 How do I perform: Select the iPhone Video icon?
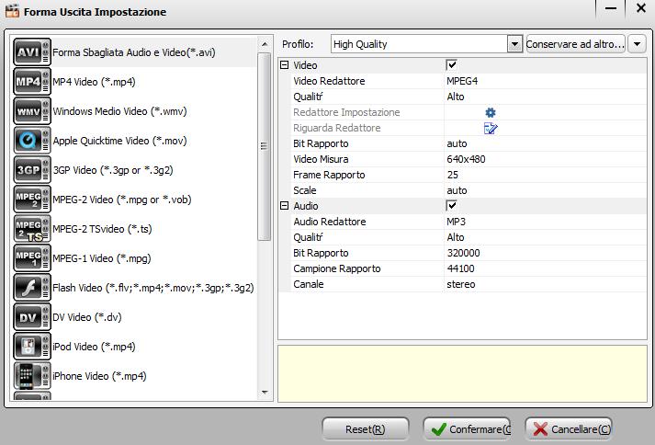click(x=32, y=376)
